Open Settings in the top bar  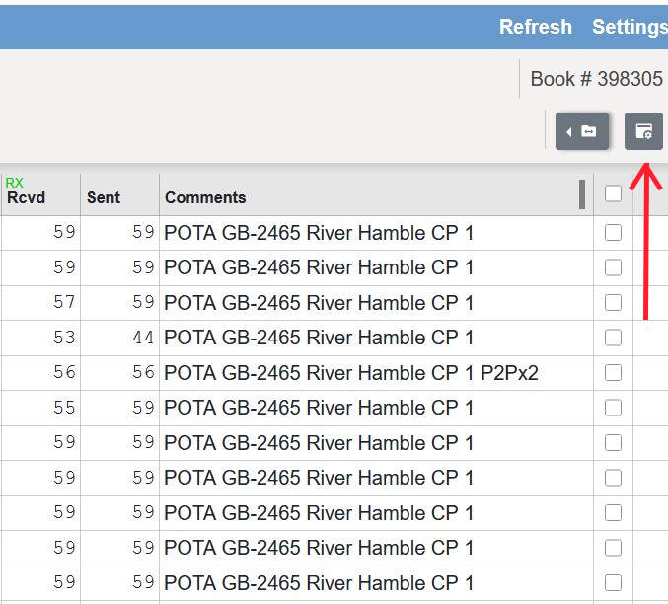click(x=629, y=27)
